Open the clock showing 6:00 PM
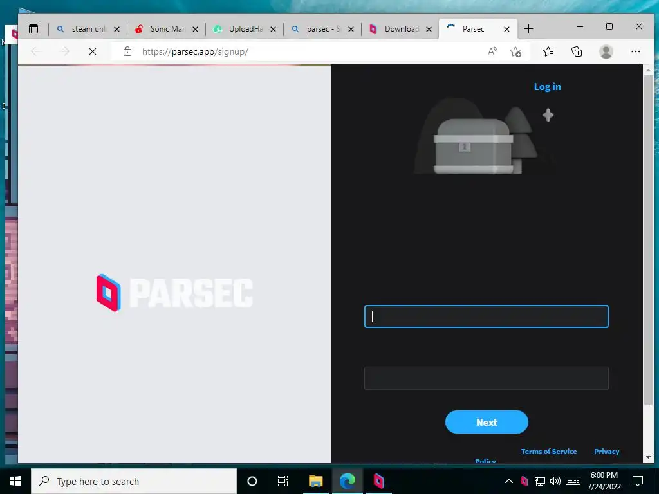The image size is (659, 494). pyautogui.click(x=604, y=481)
